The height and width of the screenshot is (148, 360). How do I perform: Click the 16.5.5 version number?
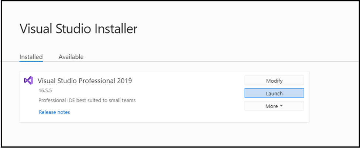(45, 91)
